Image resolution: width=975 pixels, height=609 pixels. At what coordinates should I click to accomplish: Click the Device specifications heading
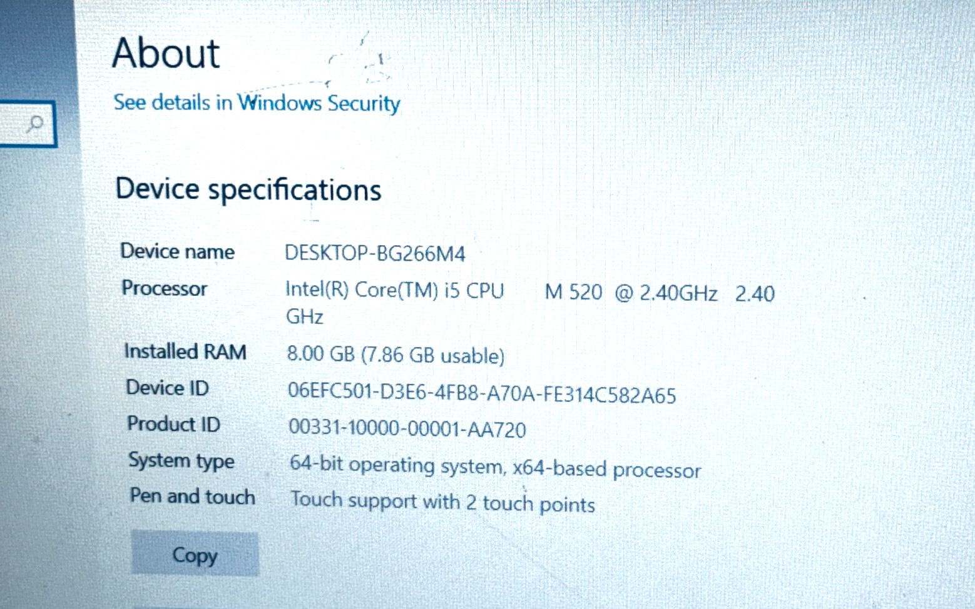[248, 189]
